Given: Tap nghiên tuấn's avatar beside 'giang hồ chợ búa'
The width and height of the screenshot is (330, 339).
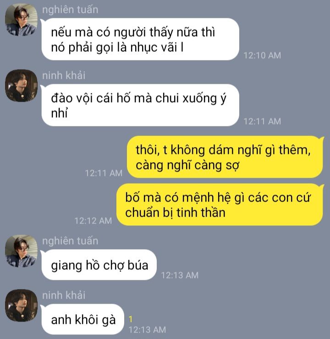Looking at the screenshot, I should pyautogui.click(x=21, y=251).
